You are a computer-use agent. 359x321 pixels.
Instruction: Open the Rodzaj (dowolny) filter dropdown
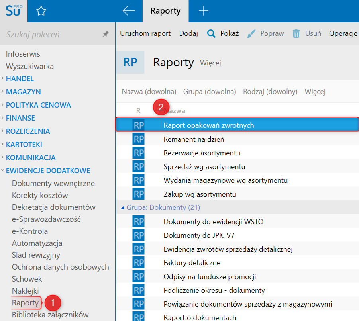tap(270, 92)
